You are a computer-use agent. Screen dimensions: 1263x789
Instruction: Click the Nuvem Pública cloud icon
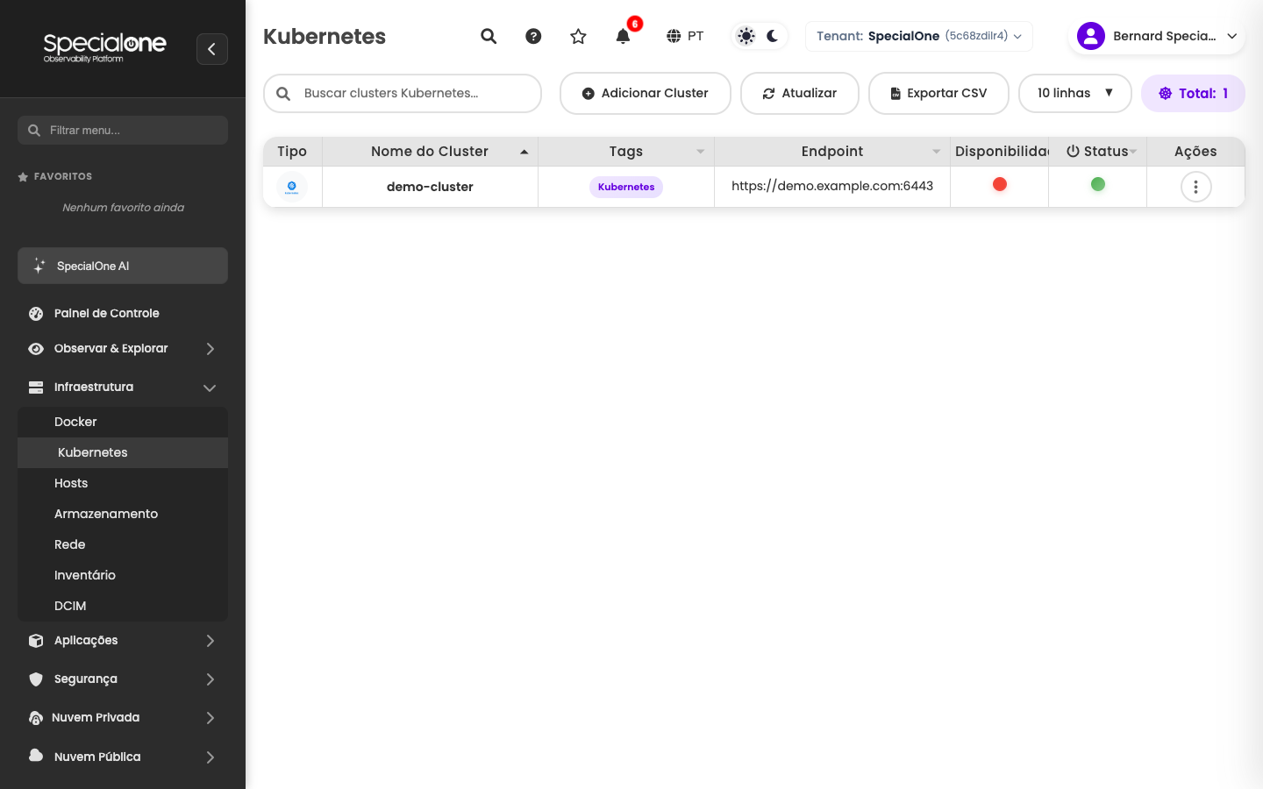pos(36,756)
